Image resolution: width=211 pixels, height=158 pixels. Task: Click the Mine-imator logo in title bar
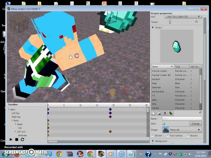[x=9, y=9]
